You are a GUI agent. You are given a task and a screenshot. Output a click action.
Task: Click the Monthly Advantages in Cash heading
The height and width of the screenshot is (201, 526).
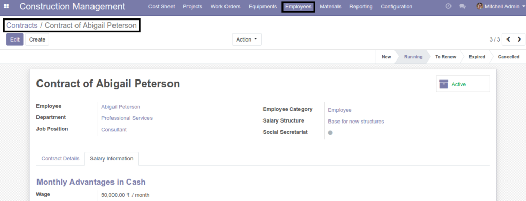click(91, 182)
